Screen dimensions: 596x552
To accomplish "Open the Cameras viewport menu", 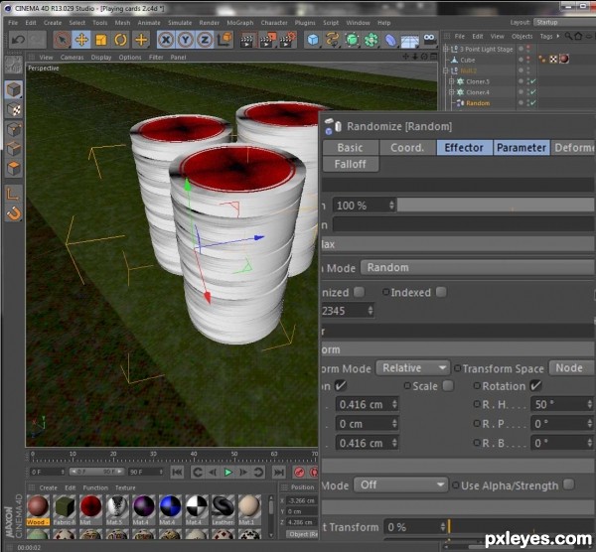I will pyautogui.click(x=72, y=58).
